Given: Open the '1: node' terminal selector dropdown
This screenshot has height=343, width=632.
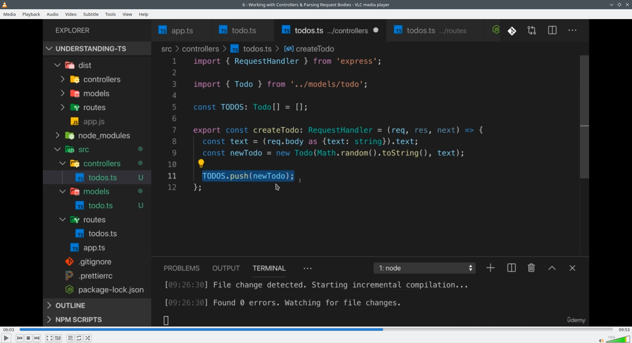Looking at the screenshot, I should point(425,268).
